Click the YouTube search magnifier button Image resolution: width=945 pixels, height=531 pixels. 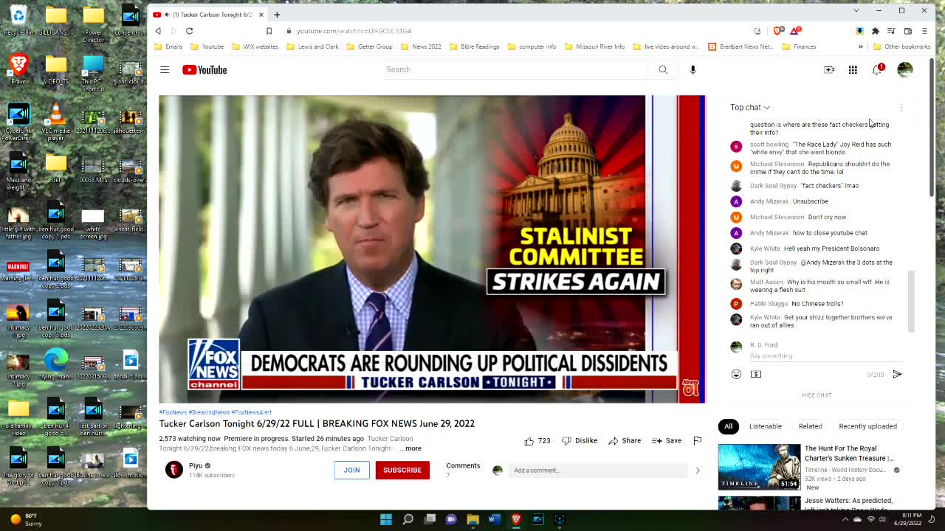[663, 69]
